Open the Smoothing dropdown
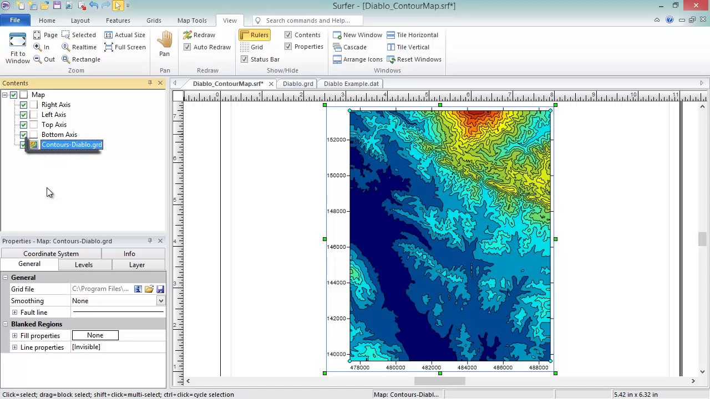The image size is (710, 399). point(160,301)
